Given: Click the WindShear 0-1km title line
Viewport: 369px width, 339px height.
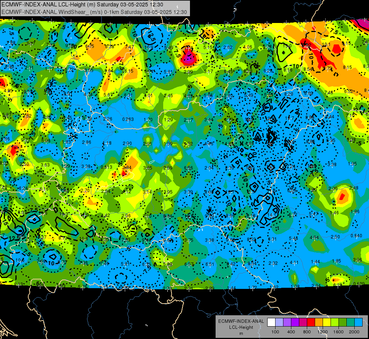Looking at the screenshot, I should tap(94, 12).
